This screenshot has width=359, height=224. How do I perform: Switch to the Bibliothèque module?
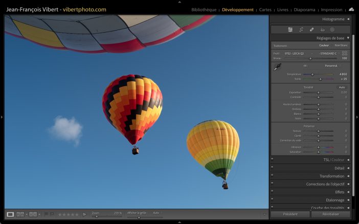(x=204, y=10)
